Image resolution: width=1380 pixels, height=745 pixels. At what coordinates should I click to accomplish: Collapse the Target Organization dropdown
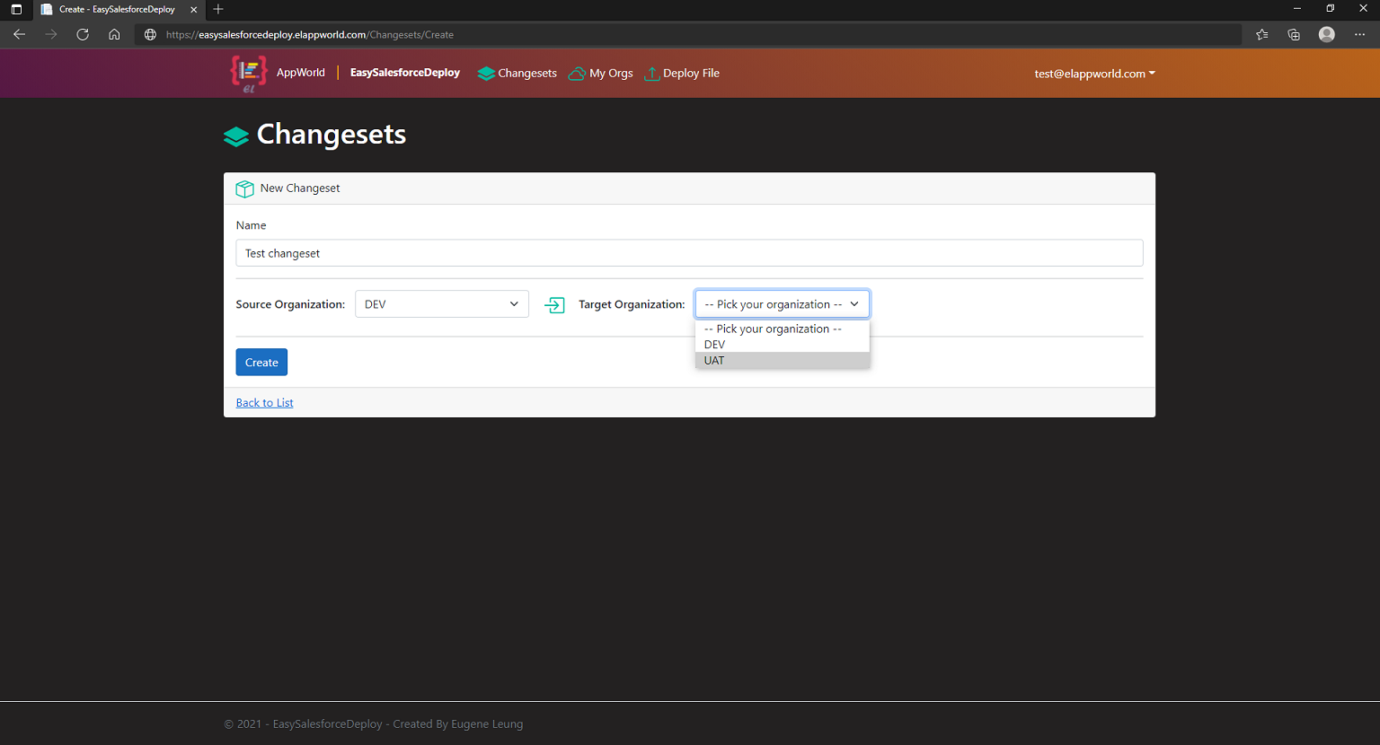click(x=782, y=304)
